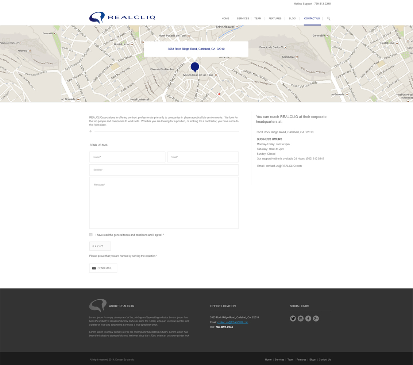This screenshot has height=365, width=413.
Task: Click 'Saturday: 10am to 2pm' text
Action: coord(270,149)
